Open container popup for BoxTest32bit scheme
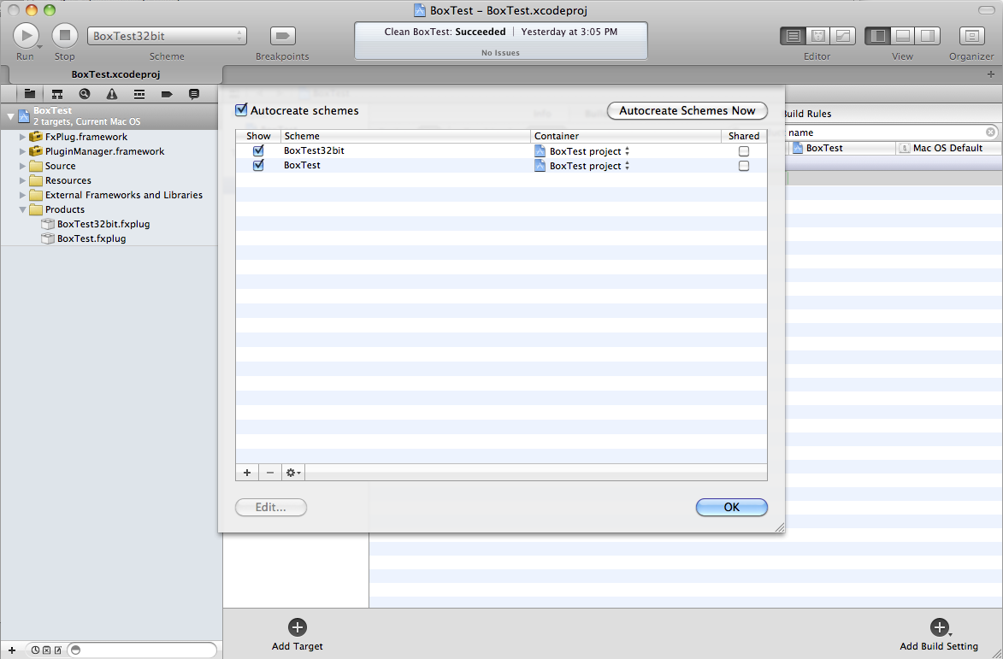The height and width of the screenshot is (659, 1003). 583,151
